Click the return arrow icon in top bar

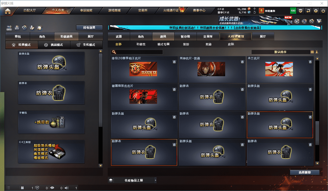coord(308,11)
